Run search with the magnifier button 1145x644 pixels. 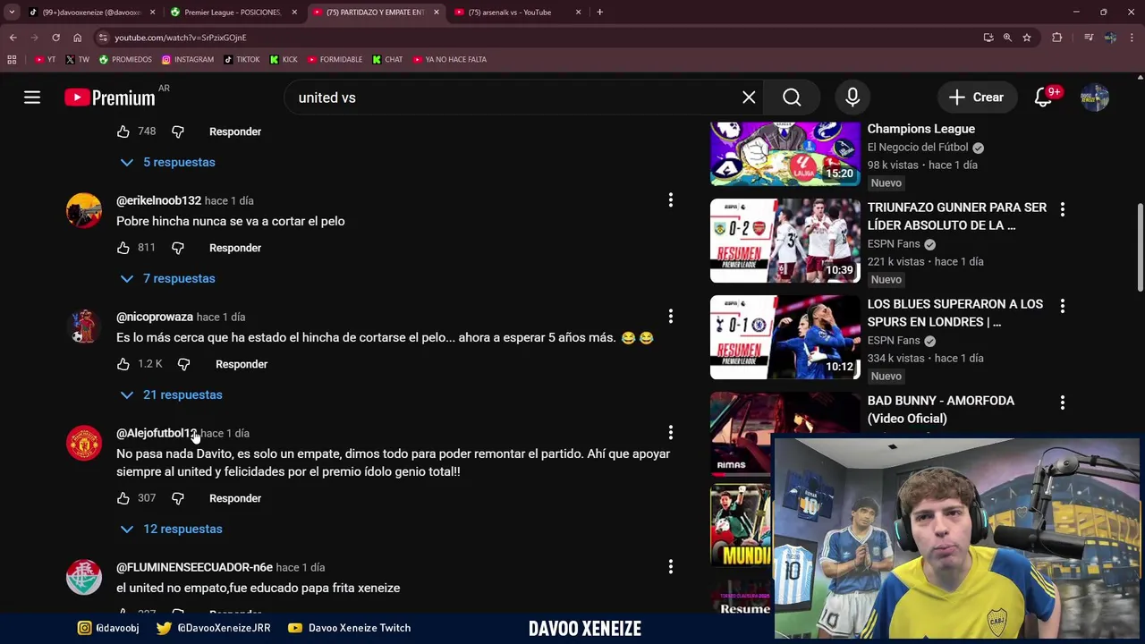pos(792,97)
